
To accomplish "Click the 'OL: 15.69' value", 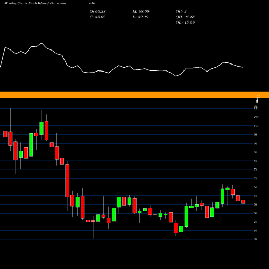I will [185, 23].
